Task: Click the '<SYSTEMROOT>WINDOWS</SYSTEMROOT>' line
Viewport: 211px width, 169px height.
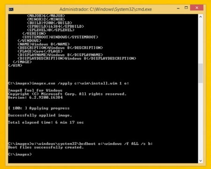Action: (60, 37)
